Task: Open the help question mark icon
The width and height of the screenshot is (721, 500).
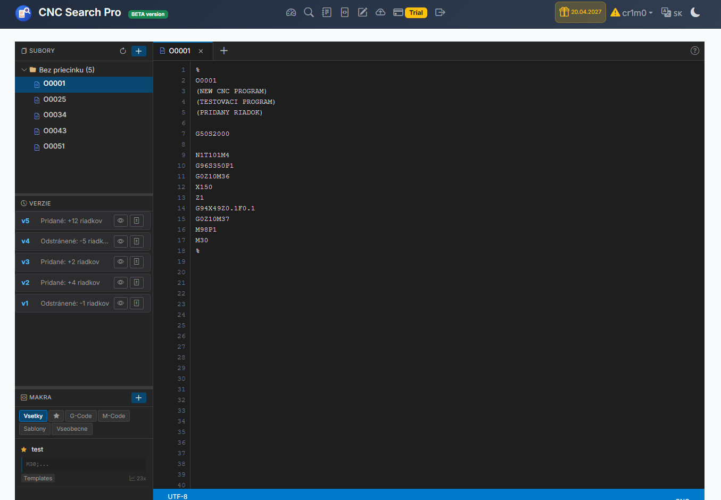Action: 694,51
